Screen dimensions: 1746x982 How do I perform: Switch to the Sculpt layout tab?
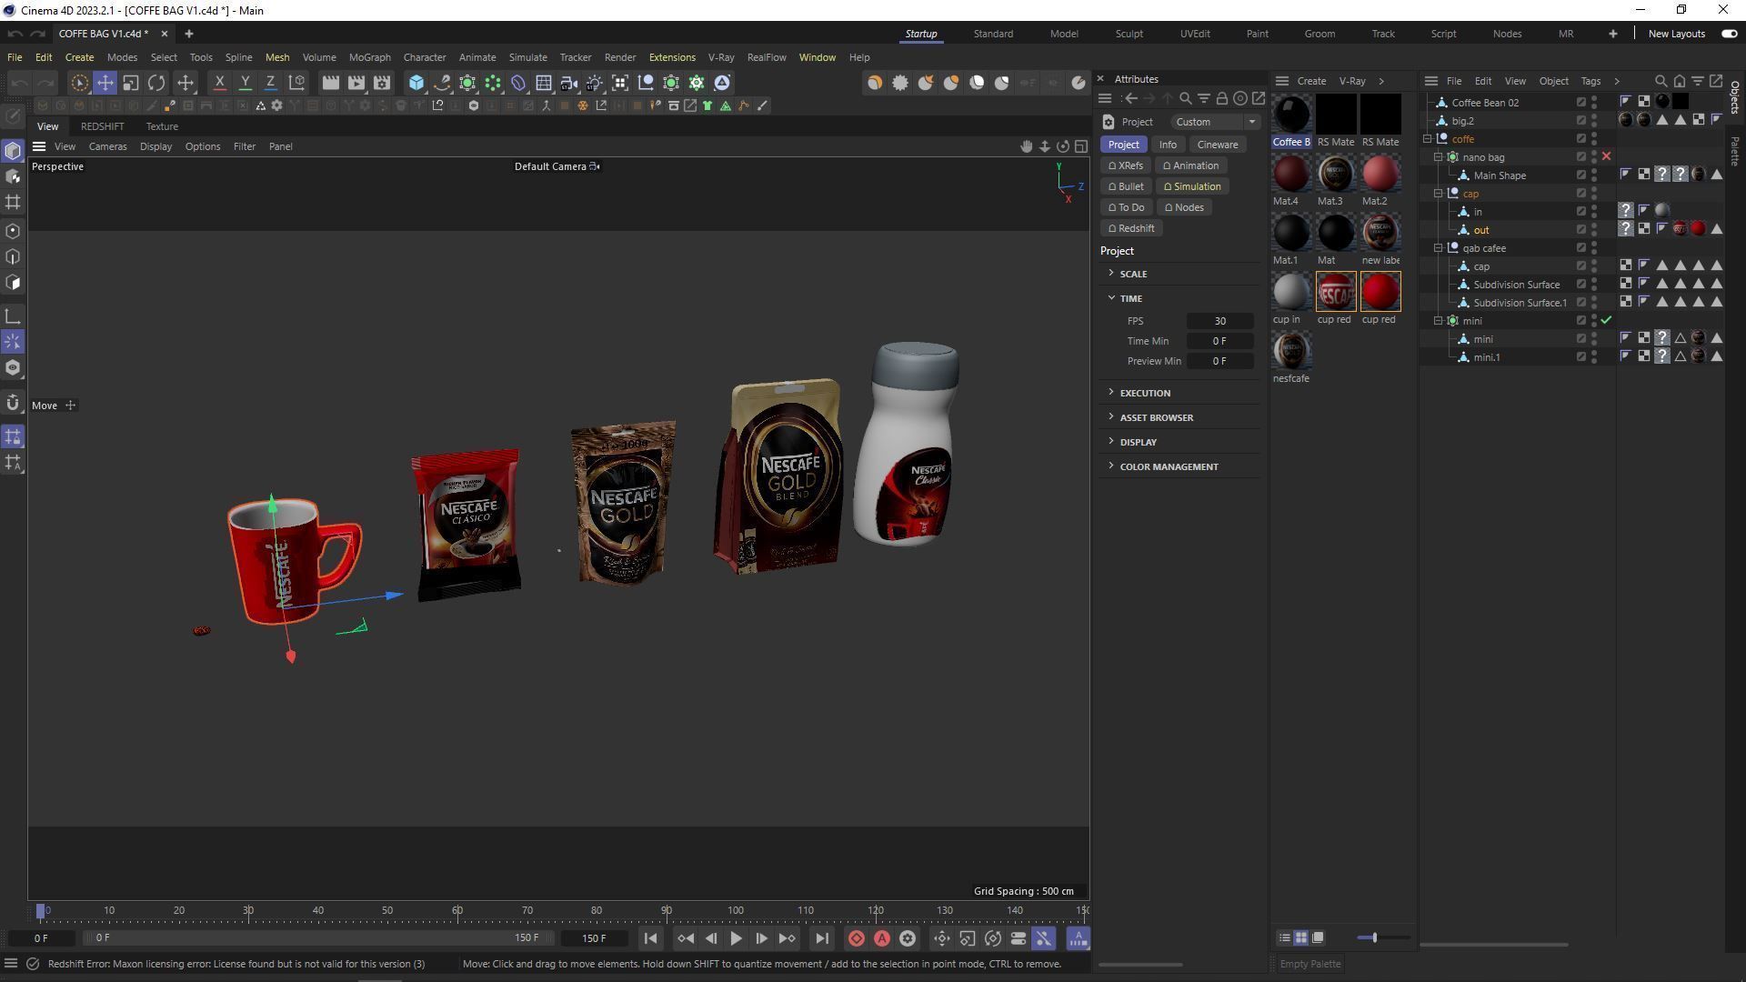[x=1129, y=34]
